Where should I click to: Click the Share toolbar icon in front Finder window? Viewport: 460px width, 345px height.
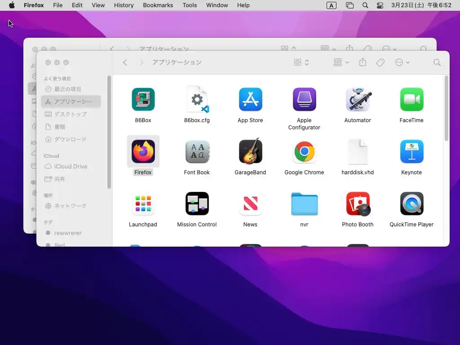363,62
